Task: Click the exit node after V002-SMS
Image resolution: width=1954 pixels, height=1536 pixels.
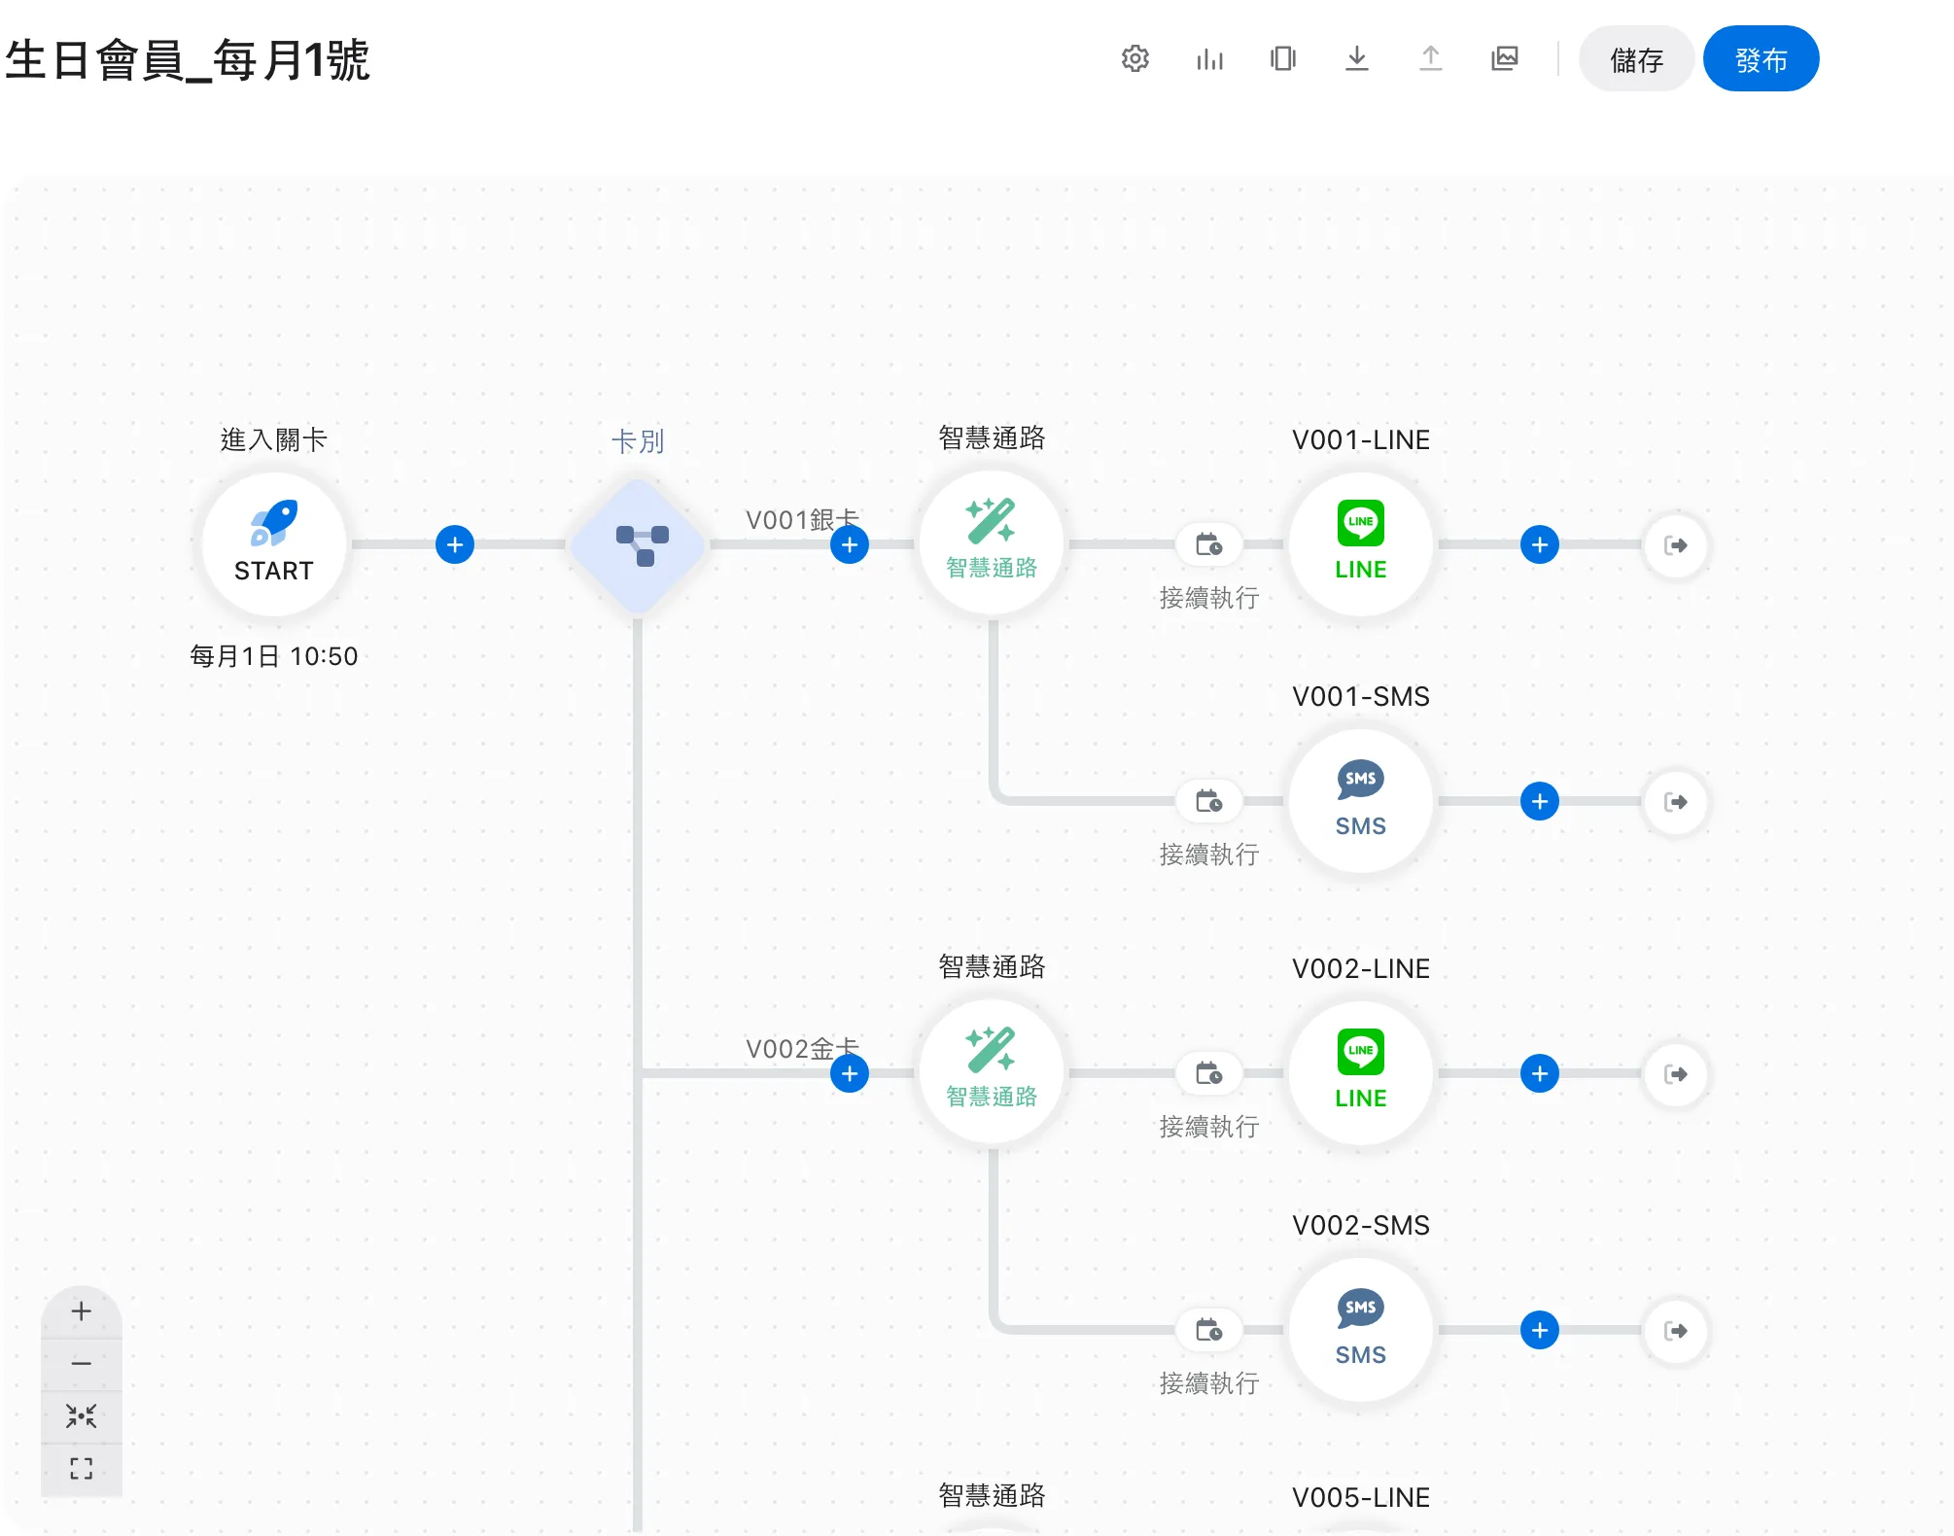Action: 1676,1330
